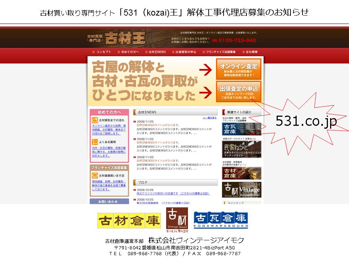The width and height of the screenshot is (349, 261).
Task: Open the 古材・古瓦の買取 FAQ link
Action: 109,152
